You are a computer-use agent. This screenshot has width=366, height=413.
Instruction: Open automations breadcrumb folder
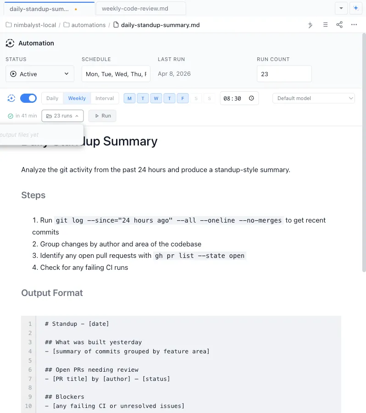84,25
